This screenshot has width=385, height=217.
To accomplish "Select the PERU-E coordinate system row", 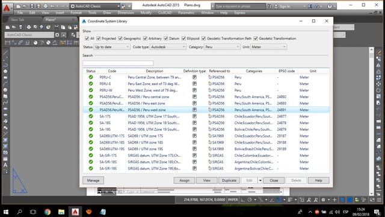I will click(x=206, y=84).
